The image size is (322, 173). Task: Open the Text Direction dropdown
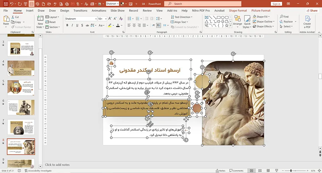click(x=181, y=17)
